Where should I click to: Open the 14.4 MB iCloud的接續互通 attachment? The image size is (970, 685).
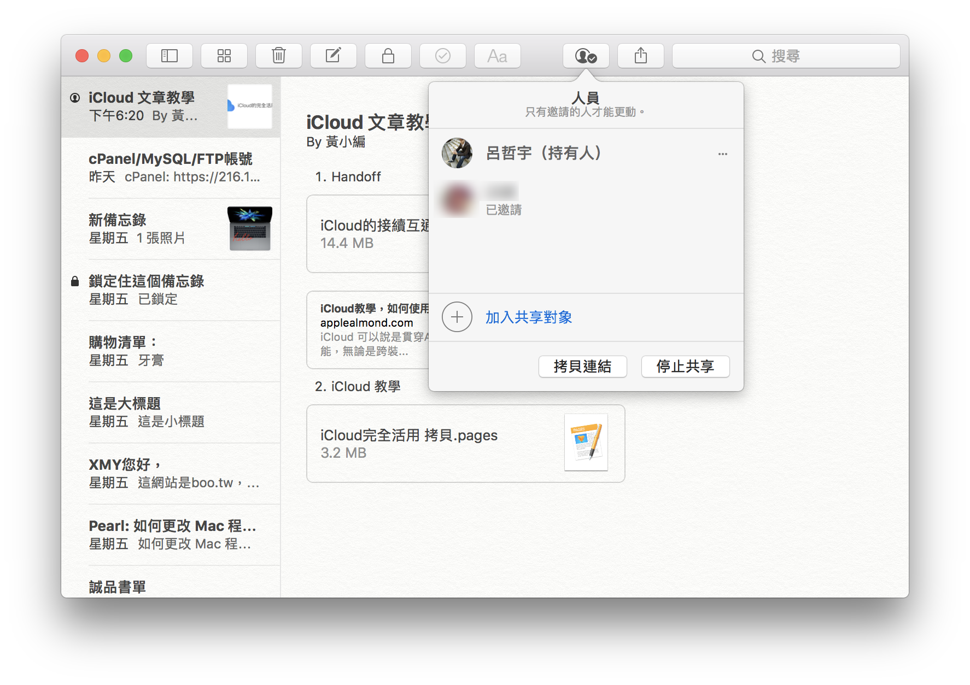[x=369, y=234]
